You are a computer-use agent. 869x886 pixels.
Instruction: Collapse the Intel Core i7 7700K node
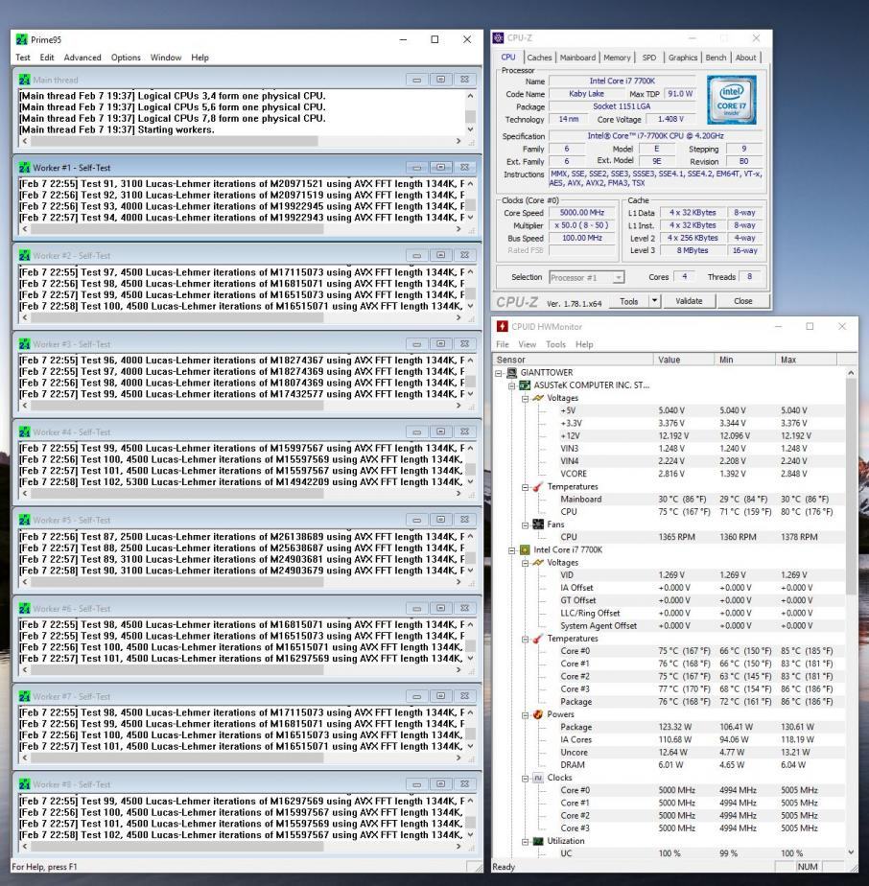[x=512, y=550]
